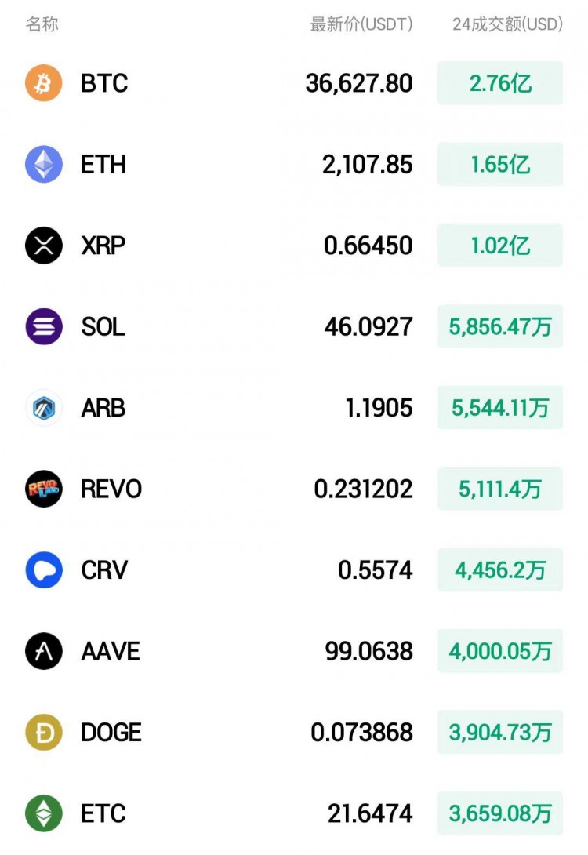This screenshot has height=855, width=588.
Task: Tap BTC volume badge 2.76亿
Action: [x=500, y=83]
